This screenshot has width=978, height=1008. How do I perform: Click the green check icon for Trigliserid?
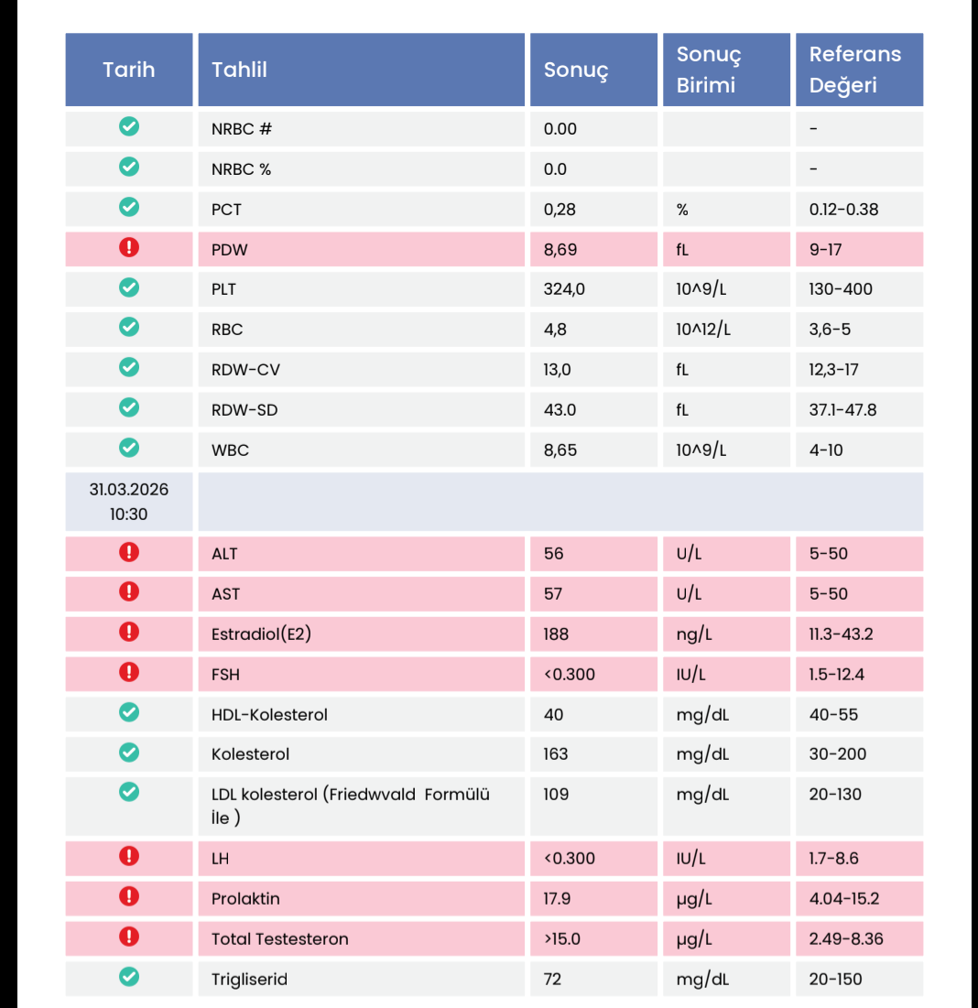tap(129, 978)
